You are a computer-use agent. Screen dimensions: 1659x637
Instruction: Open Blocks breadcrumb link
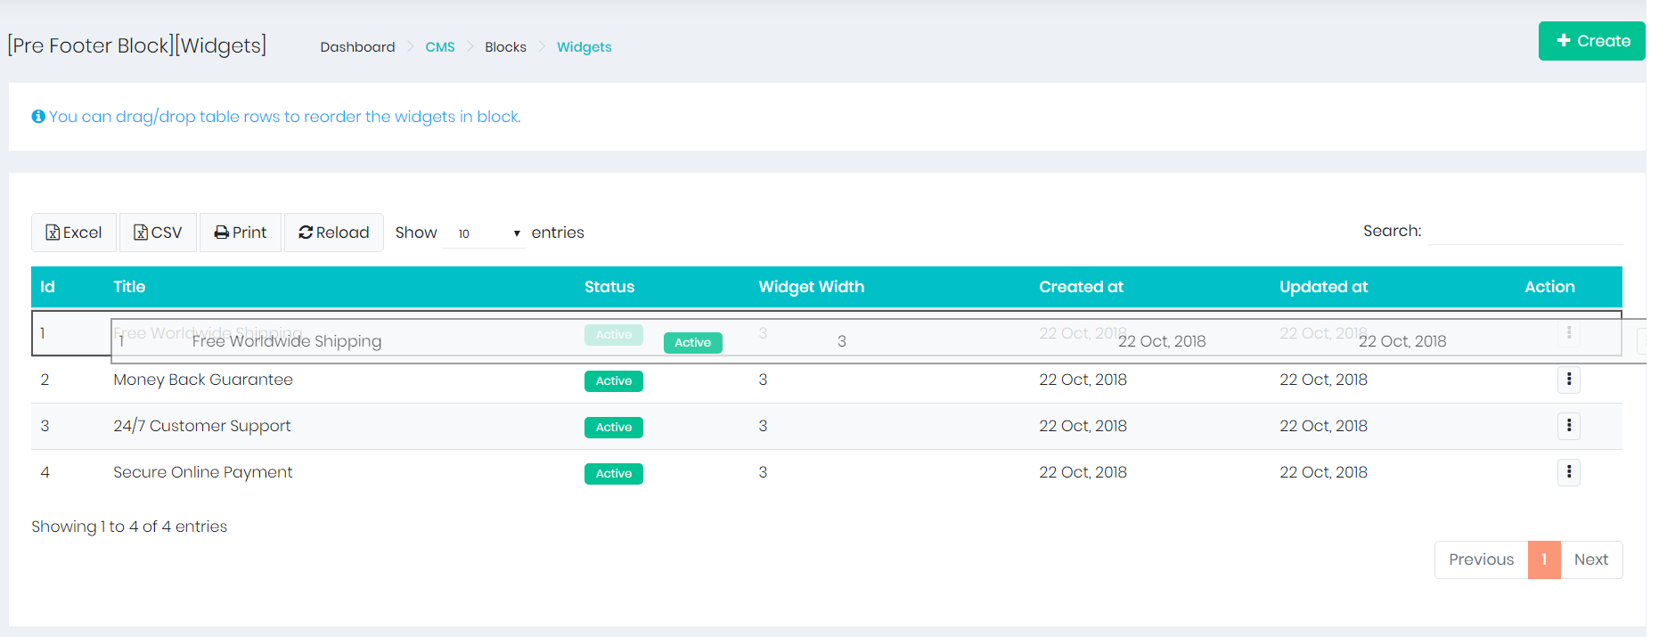tap(505, 47)
